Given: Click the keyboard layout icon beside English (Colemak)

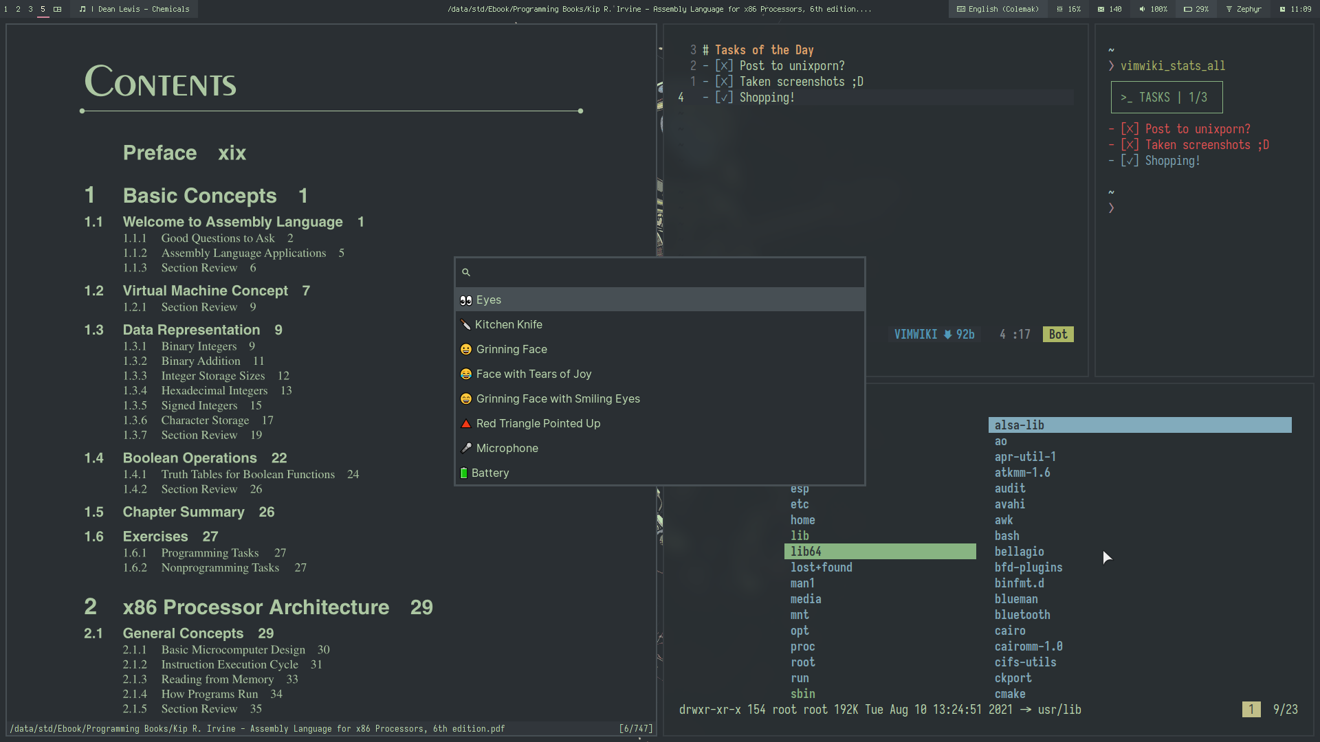Looking at the screenshot, I should tap(960, 9).
